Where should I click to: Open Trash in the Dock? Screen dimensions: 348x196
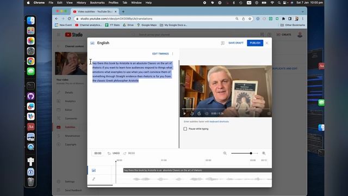coord(30,182)
